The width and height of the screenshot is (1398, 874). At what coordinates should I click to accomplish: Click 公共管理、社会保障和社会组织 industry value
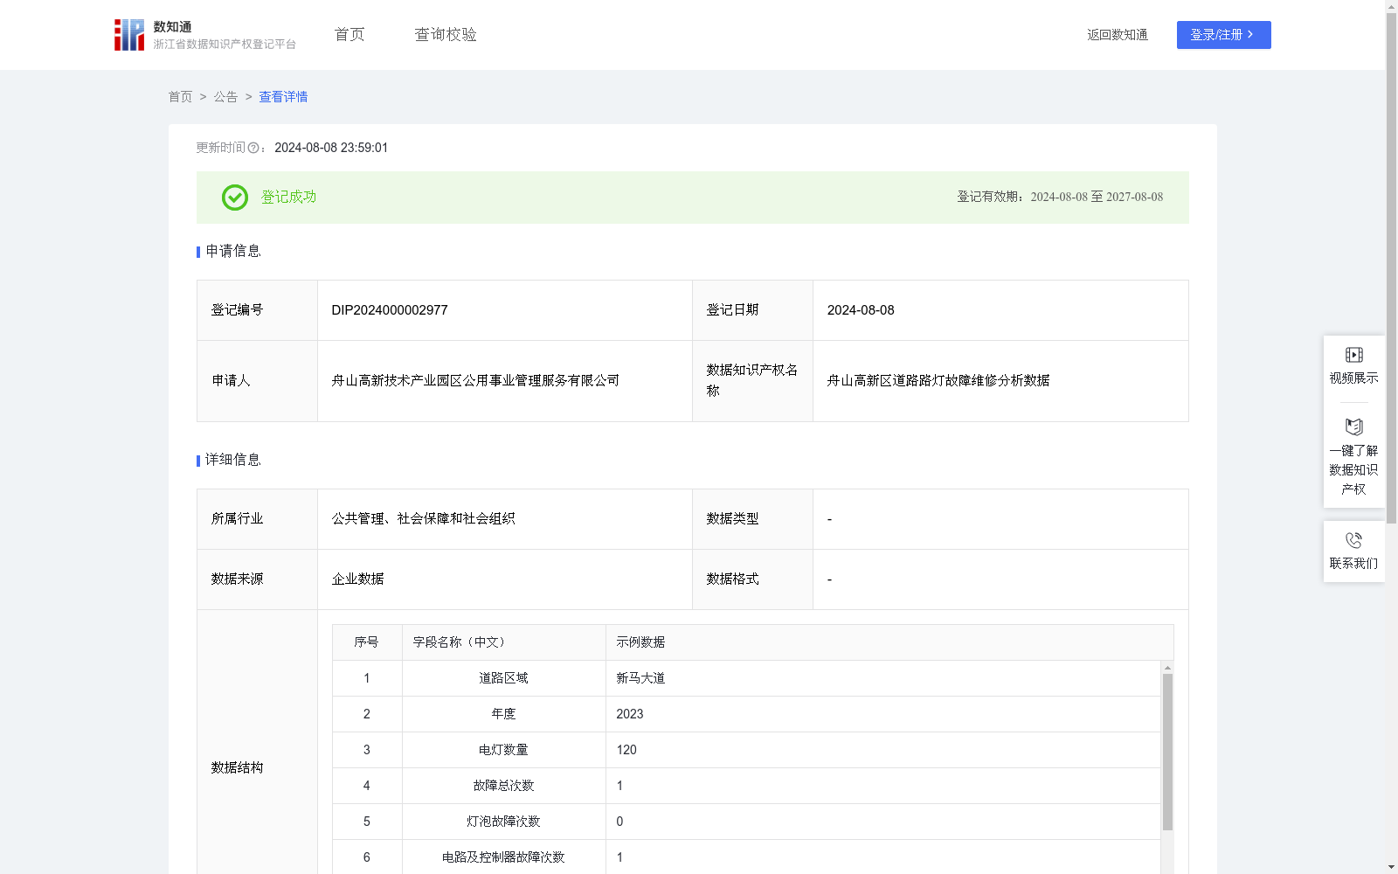point(424,519)
